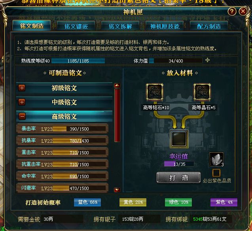Select the output inscription result slot
Image resolution: width=252 pixels, height=231 pixels.
[x=179, y=139]
